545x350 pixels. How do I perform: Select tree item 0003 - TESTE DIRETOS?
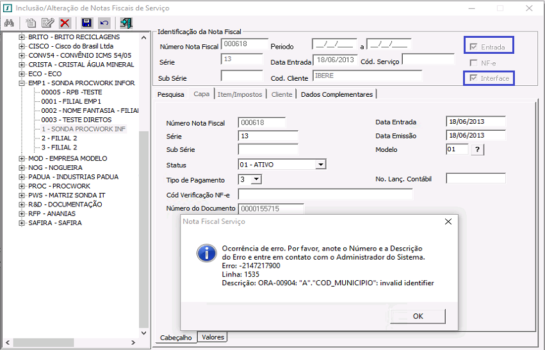click(x=76, y=120)
